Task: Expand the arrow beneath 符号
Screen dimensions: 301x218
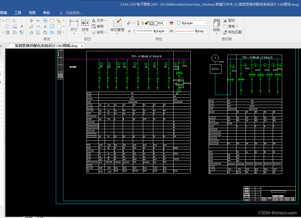Action: click(85, 34)
